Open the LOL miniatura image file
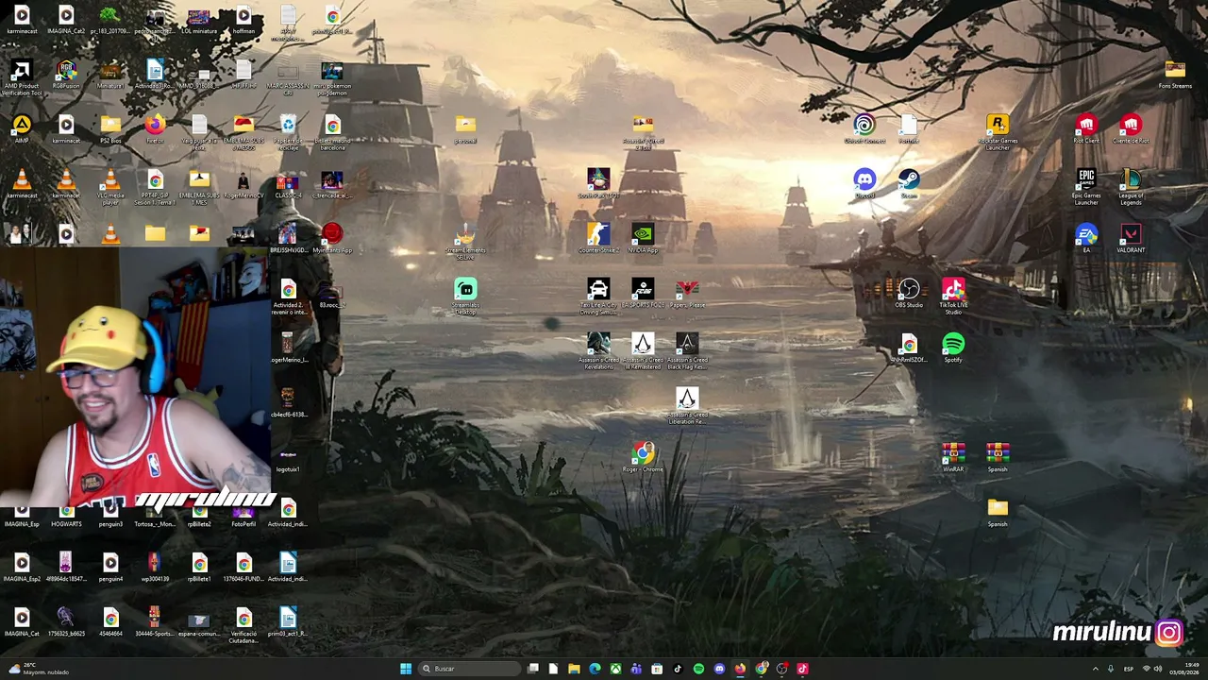The height and width of the screenshot is (680, 1208). tap(199, 21)
